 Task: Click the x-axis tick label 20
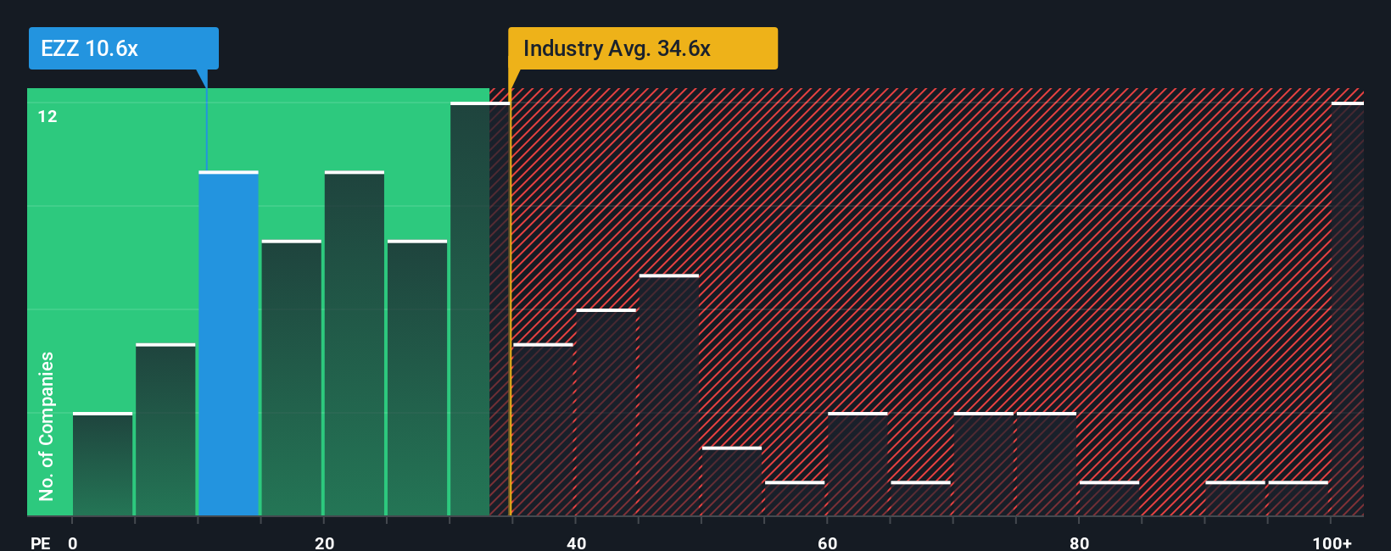point(324,543)
